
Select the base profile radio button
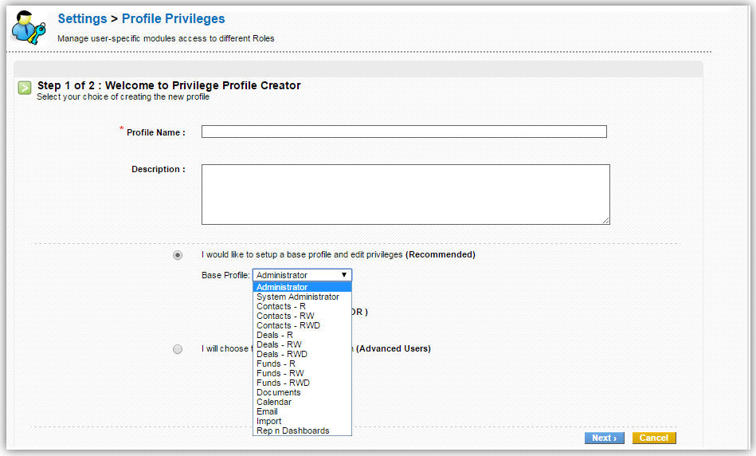click(178, 255)
